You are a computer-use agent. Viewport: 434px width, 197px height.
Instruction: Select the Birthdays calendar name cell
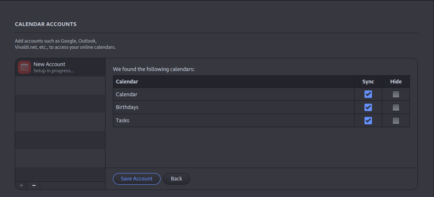coord(234,107)
